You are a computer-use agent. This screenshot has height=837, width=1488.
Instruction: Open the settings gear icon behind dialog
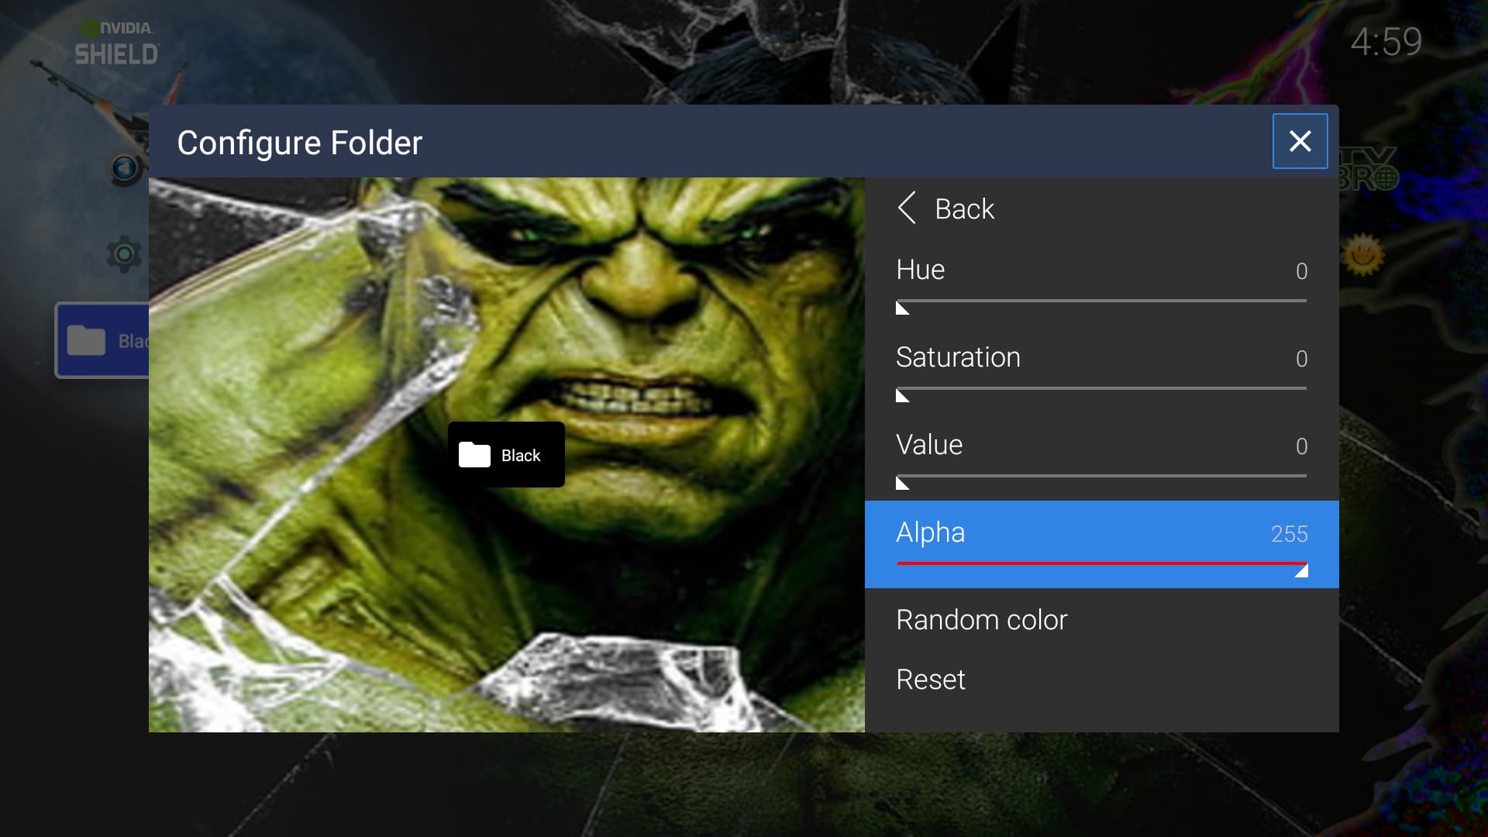click(x=124, y=254)
